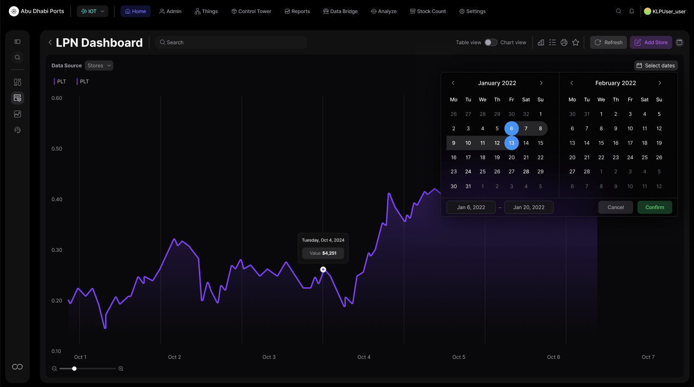The width and height of the screenshot is (694, 387).
Task: Zoom in the chart
Action: 121,368
